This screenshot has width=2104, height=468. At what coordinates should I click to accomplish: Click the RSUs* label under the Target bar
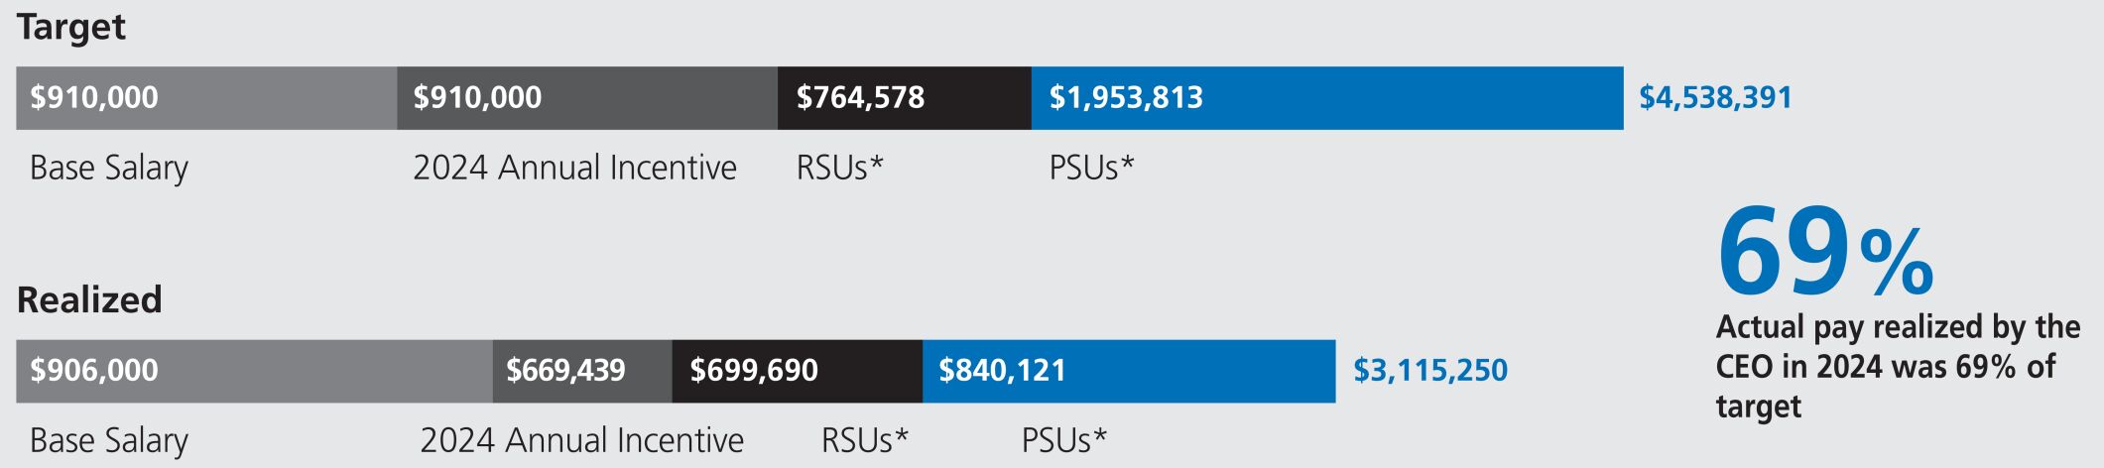point(839,168)
